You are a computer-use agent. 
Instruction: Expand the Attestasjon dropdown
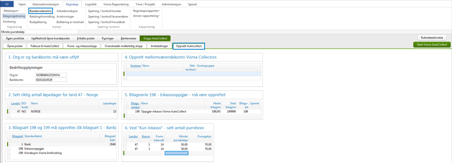12,11
